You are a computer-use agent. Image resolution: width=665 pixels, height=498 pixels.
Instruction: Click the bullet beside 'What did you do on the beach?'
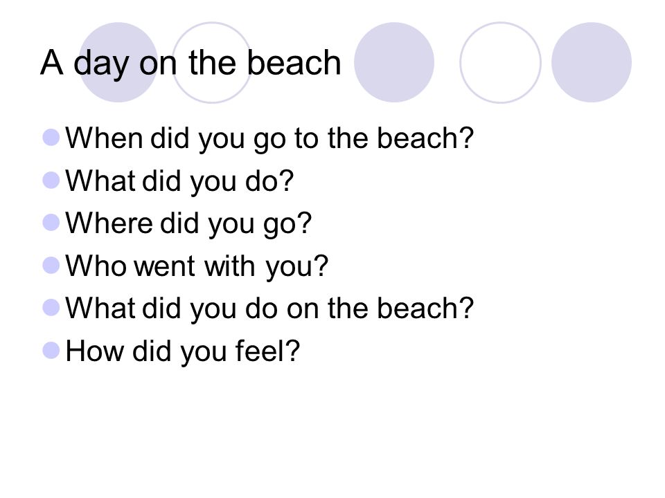pyautogui.click(x=51, y=308)
